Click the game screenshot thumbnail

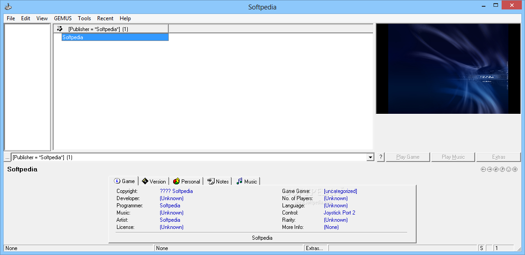pos(449,69)
